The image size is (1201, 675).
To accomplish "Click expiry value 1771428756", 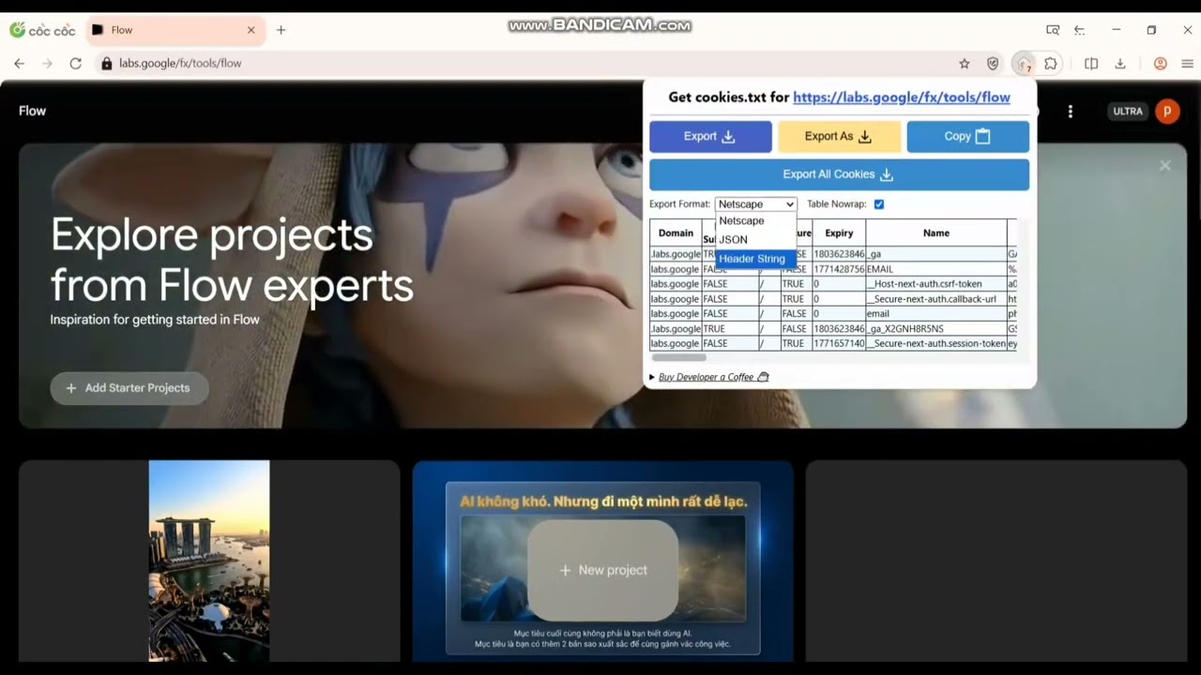I will [x=839, y=269].
